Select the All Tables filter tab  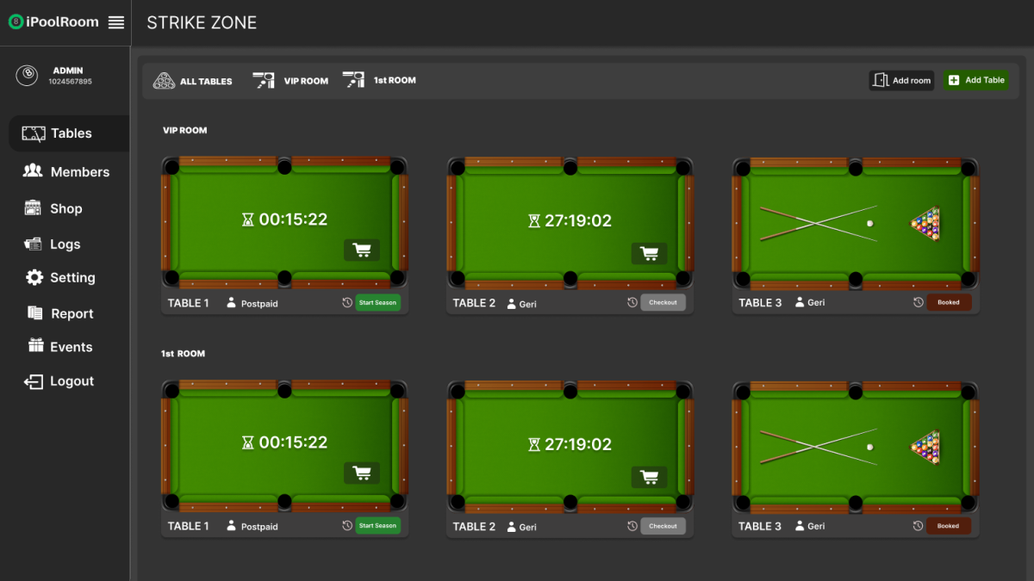193,81
